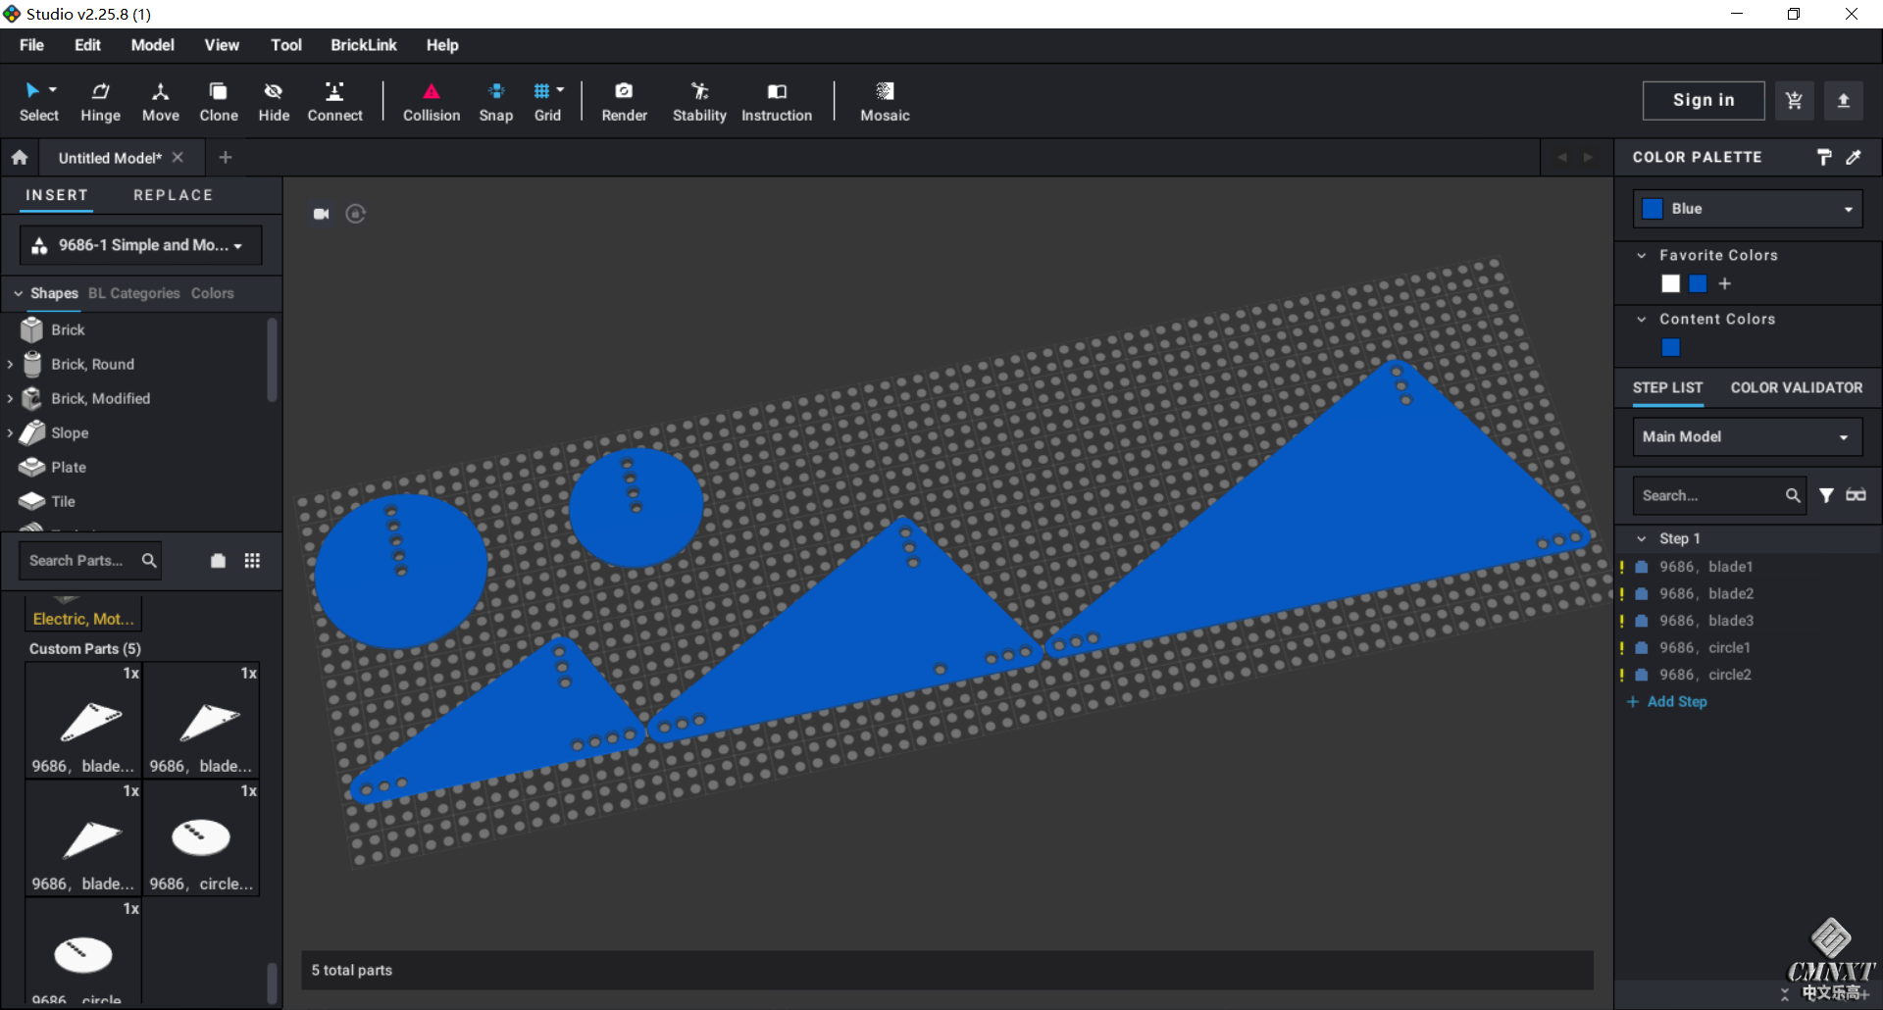Click the Move tool
This screenshot has height=1010, width=1883.
tap(161, 102)
